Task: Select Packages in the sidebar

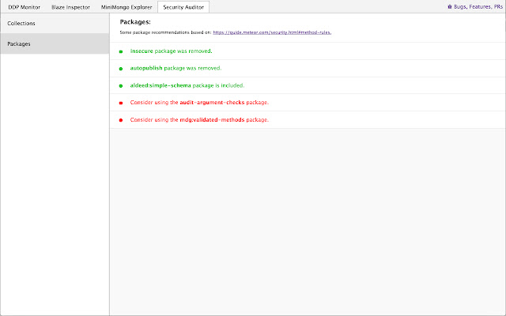Action: [55, 44]
